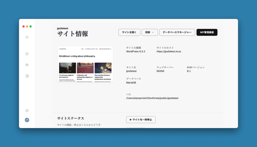Open the データベースマネージャー

point(177,32)
